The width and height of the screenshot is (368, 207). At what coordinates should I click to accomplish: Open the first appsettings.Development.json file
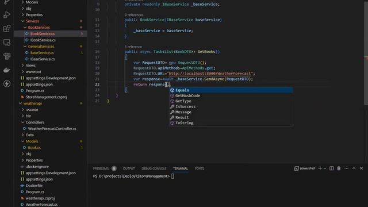tap(51, 78)
